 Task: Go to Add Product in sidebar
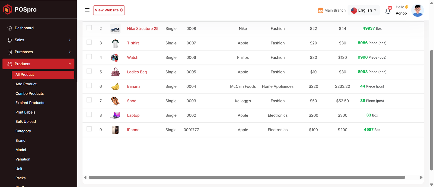pos(26,84)
